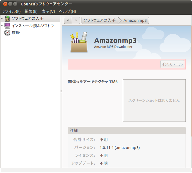This screenshot has height=173, width=192.
Task: Click the Amazonmp3 breadcrumb button
Action: (135, 20)
